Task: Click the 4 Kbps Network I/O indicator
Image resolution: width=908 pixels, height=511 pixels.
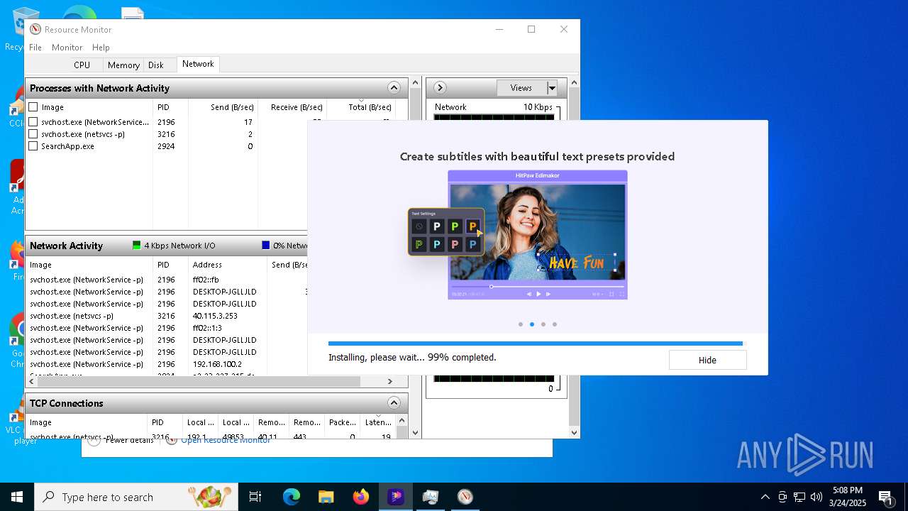Action: [x=173, y=246]
